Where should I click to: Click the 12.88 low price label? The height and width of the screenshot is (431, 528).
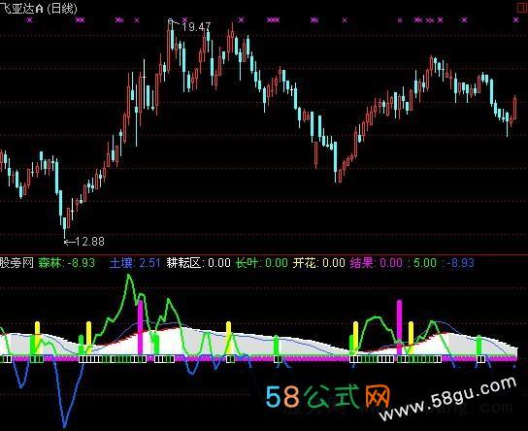[90, 242]
